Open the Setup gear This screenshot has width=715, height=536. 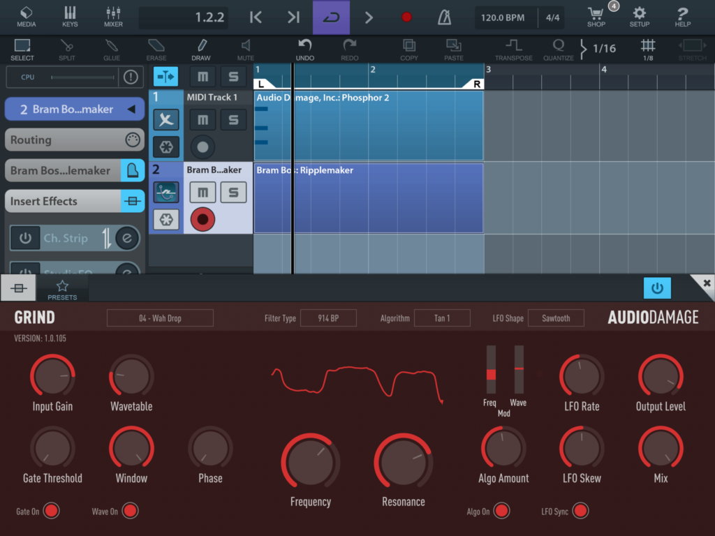[x=640, y=17]
